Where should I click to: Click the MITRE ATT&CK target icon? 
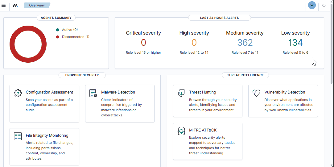[181, 131]
